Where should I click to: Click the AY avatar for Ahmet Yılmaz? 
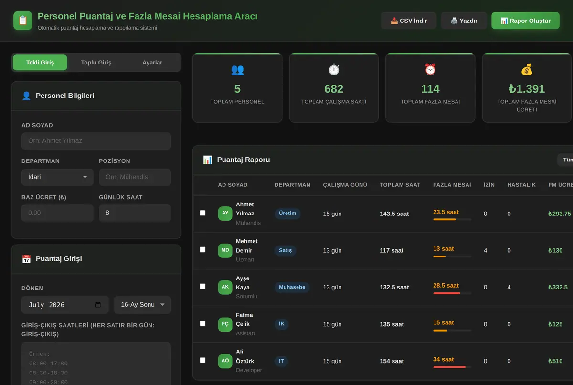point(225,214)
